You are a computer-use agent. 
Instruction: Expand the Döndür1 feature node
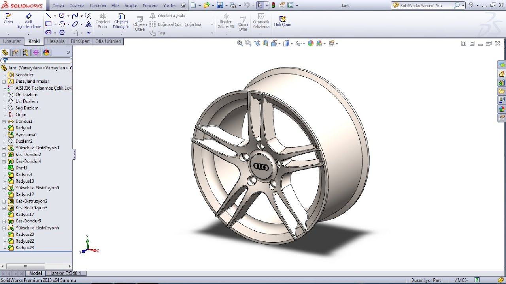4,121
